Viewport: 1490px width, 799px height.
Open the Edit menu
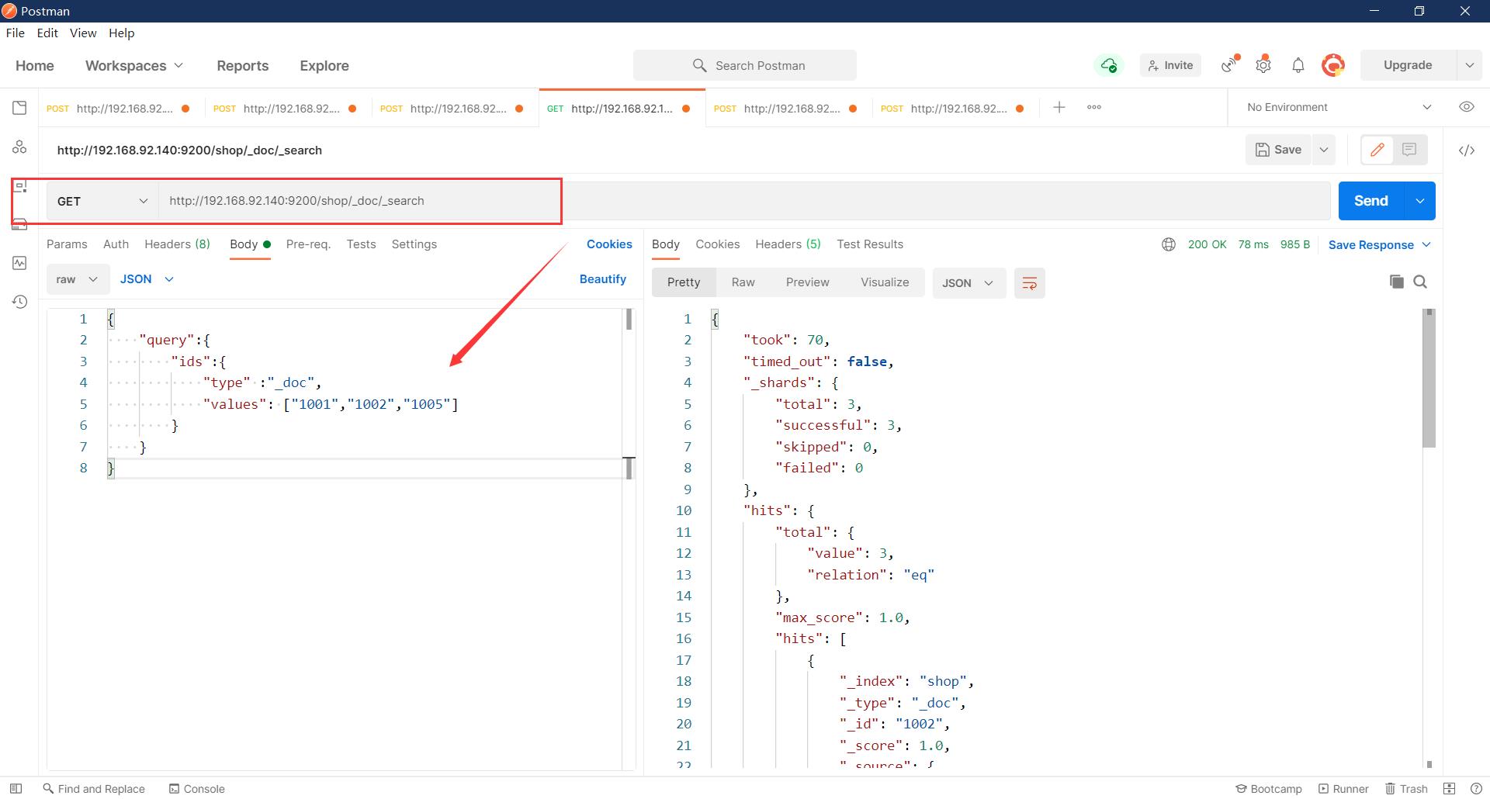pos(47,33)
